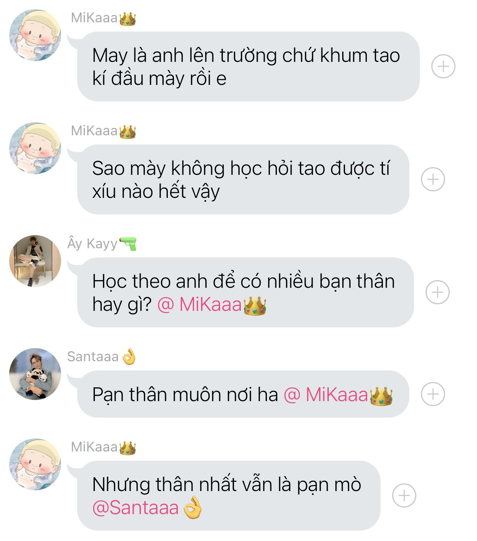477x541 pixels.
Task: Tap plus icon beside "Pạn thân muôn nơi" message
Action: coord(433,394)
